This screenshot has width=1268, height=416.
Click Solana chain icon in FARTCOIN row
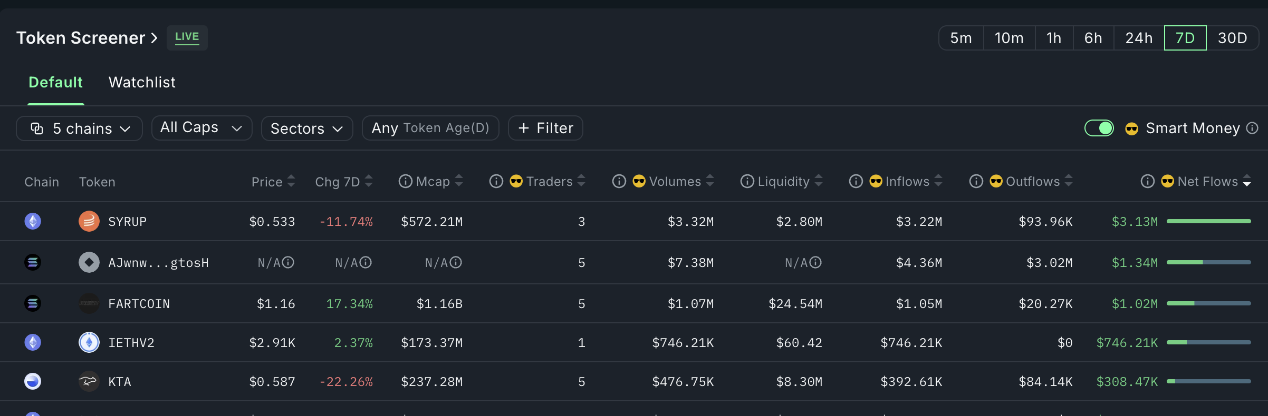(33, 303)
